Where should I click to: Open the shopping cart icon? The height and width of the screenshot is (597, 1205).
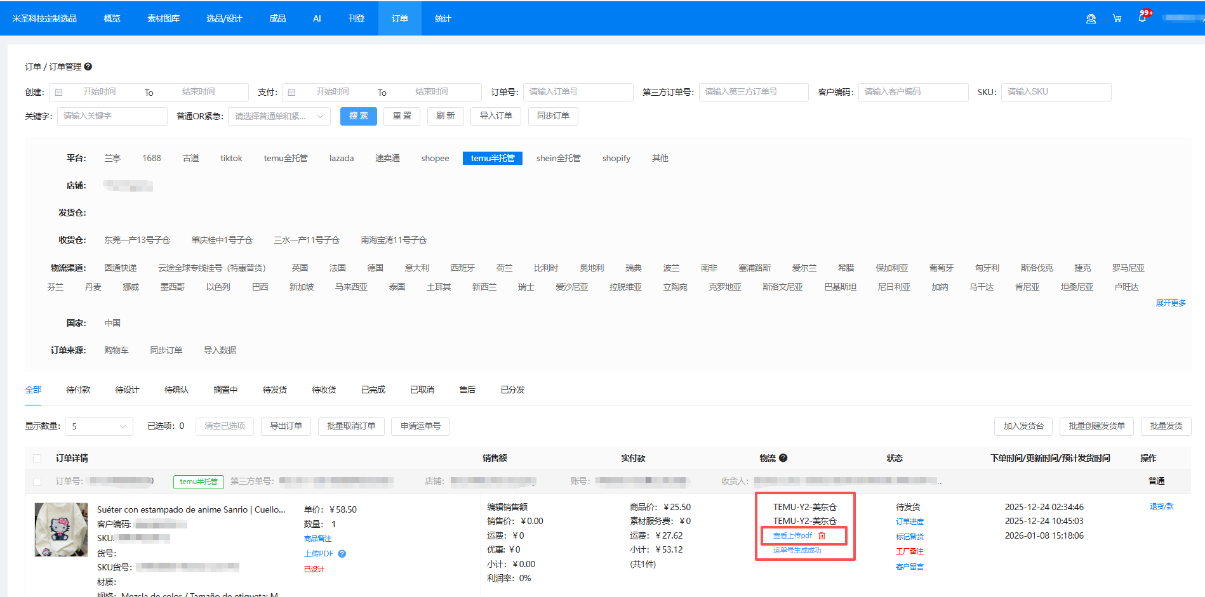1117,19
